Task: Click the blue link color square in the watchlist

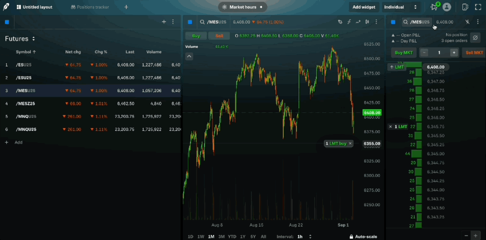Action: click(x=7, y=22)
